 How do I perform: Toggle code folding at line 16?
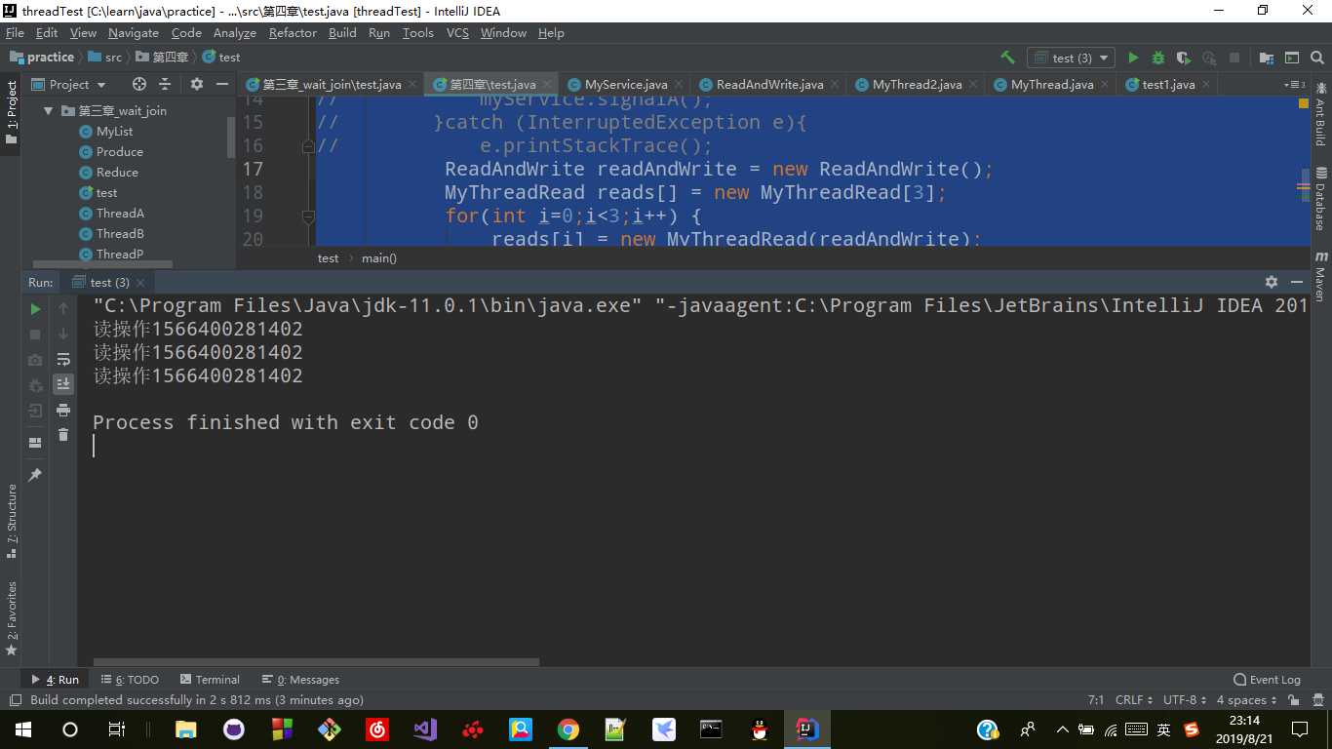coord(308,146)
